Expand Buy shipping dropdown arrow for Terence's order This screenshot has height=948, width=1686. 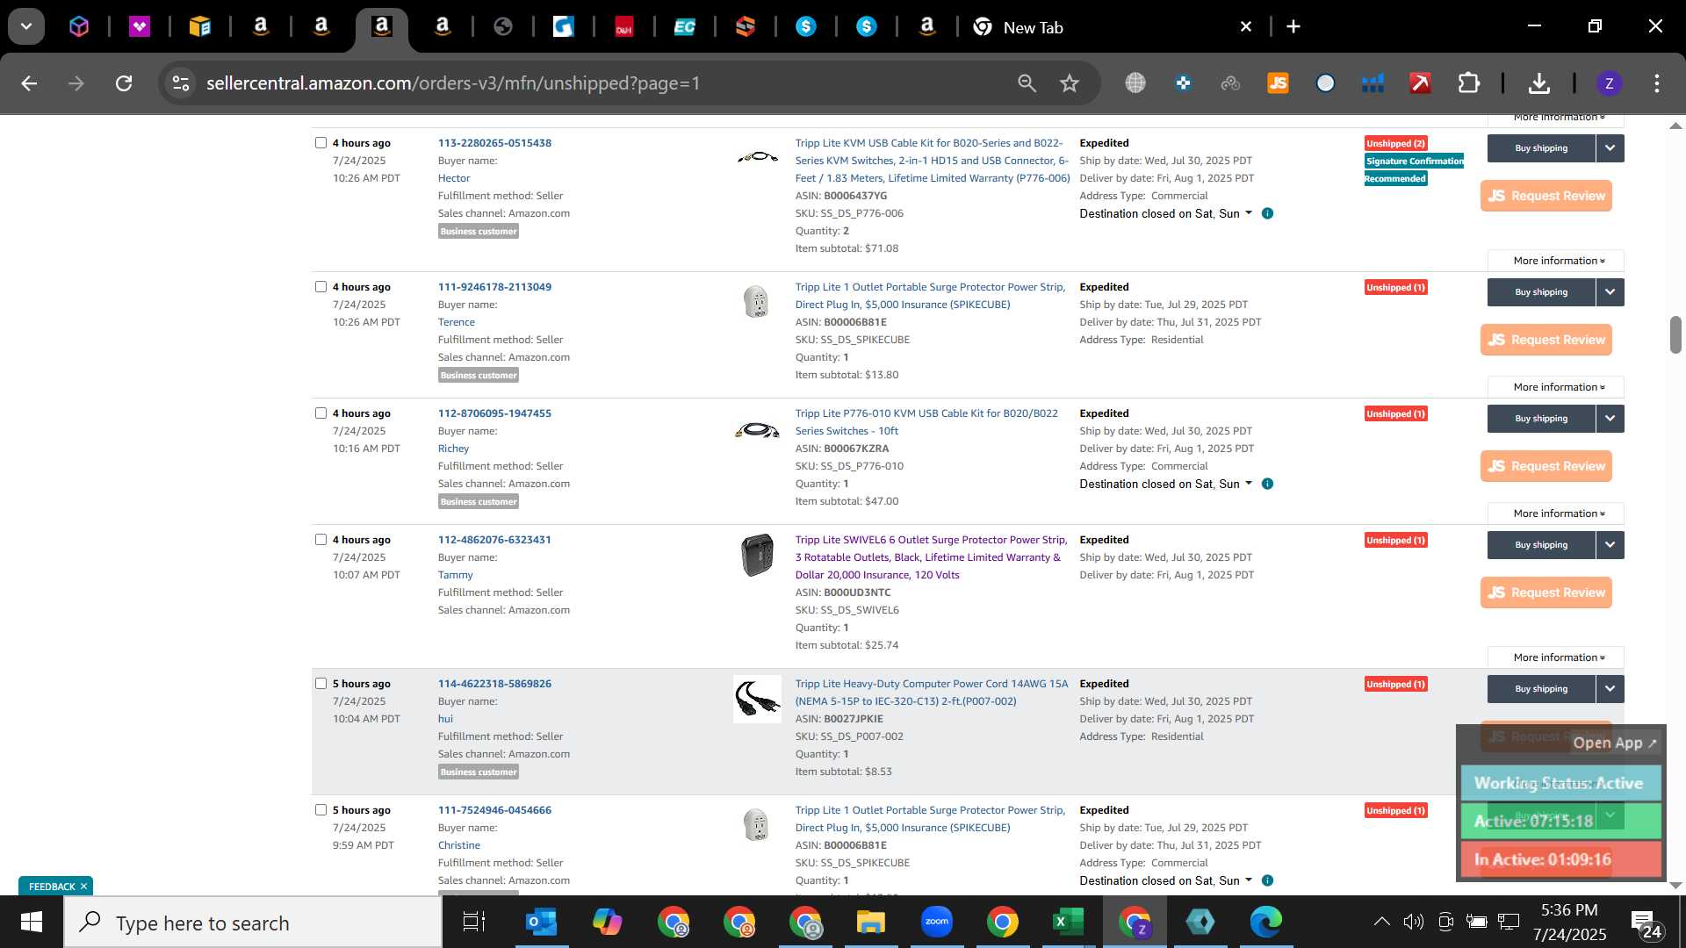[1610, 292]
